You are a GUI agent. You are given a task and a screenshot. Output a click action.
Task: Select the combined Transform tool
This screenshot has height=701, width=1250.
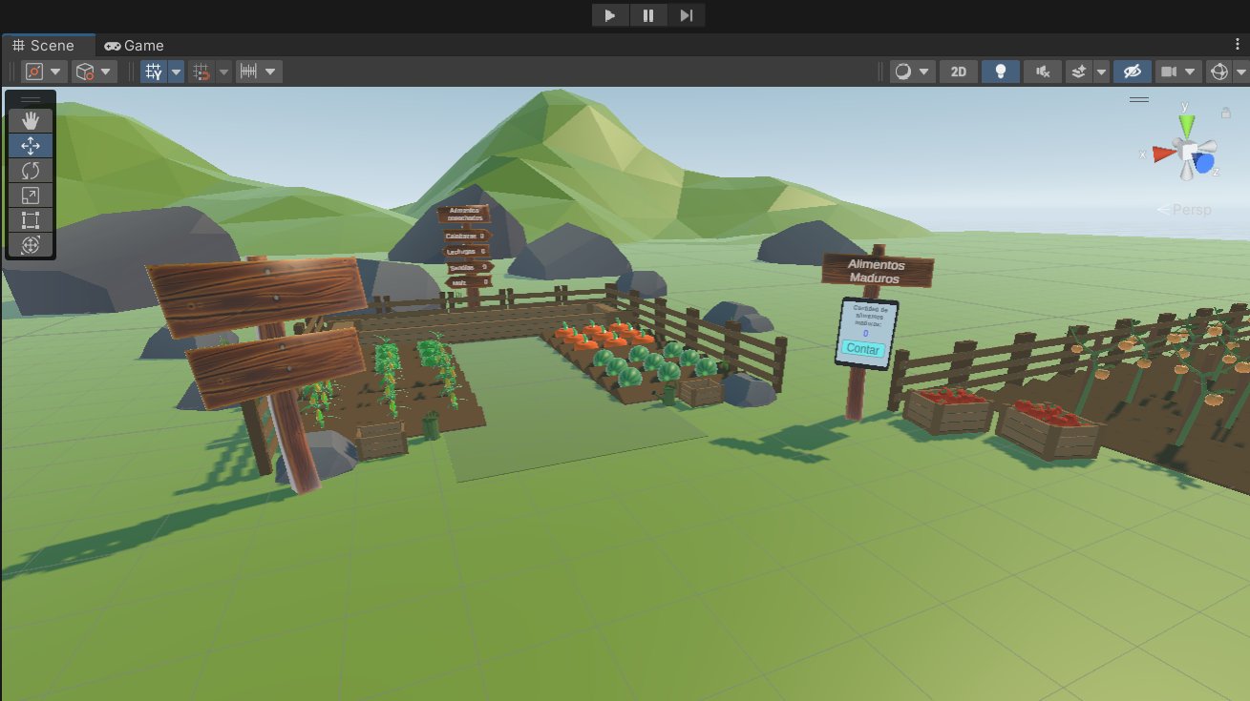[x=31, y=245]
